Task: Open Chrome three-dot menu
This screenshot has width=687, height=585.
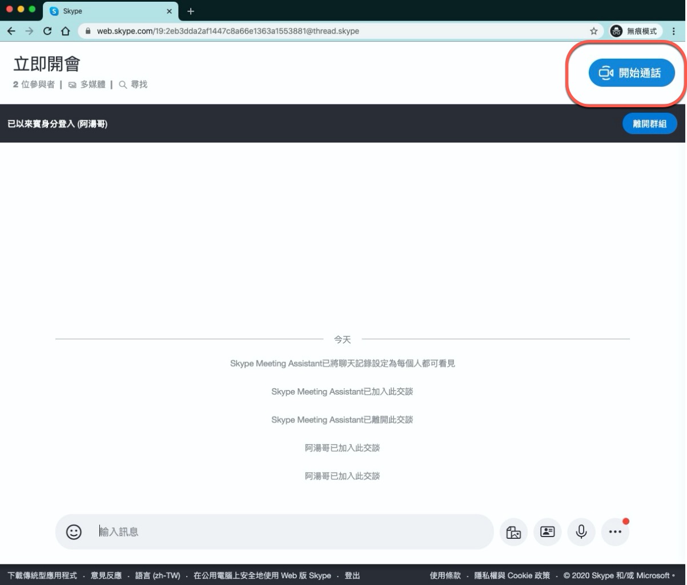Action: coord(675,31)
